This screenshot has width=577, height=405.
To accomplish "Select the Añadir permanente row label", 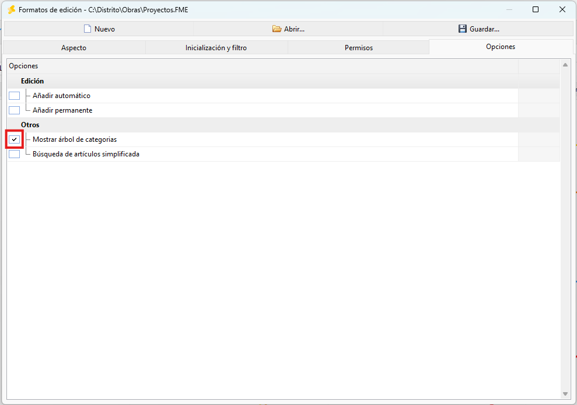I will (62, 110).
